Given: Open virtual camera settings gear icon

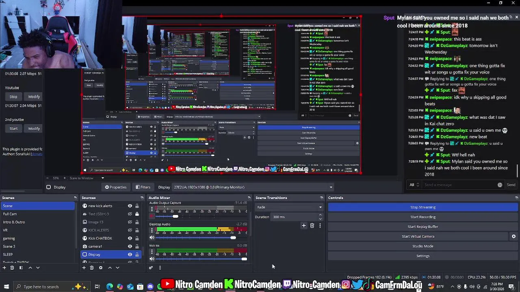Looking at the screenshot, I should pos(513,236).
